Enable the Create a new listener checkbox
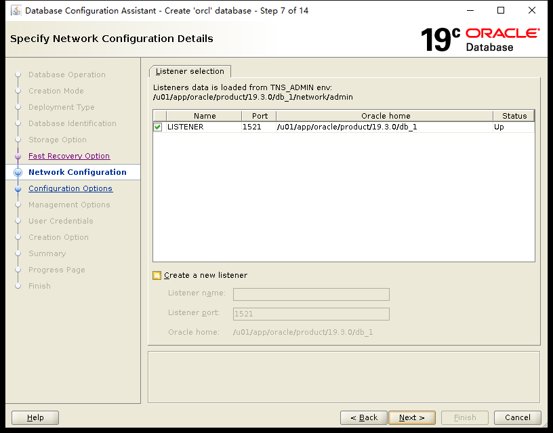Screen dimensions: 553x433 tap(157, 275)
